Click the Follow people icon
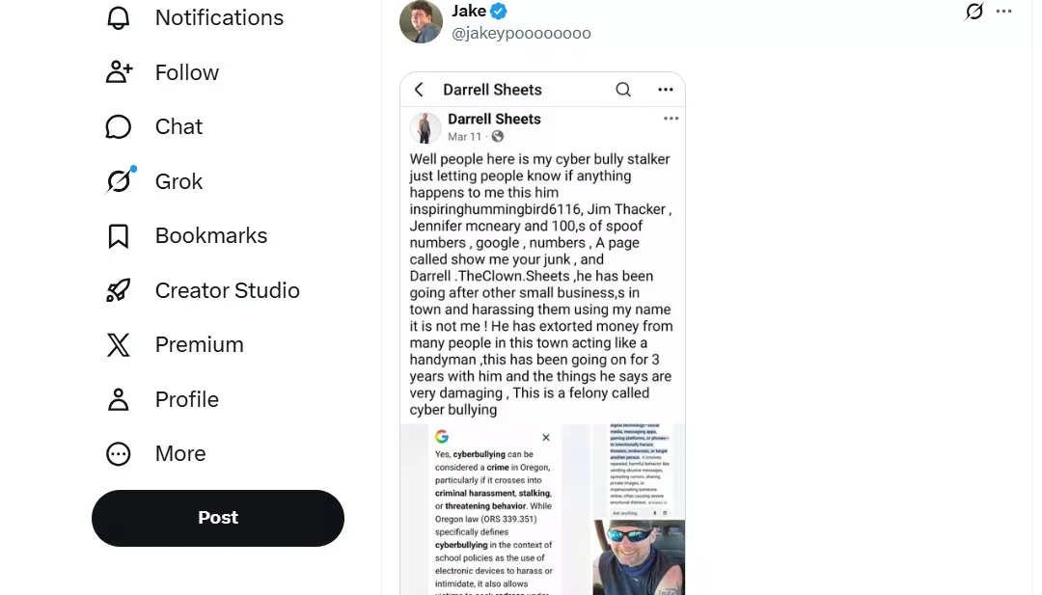Screen dimensions: 1042x595 119,72
